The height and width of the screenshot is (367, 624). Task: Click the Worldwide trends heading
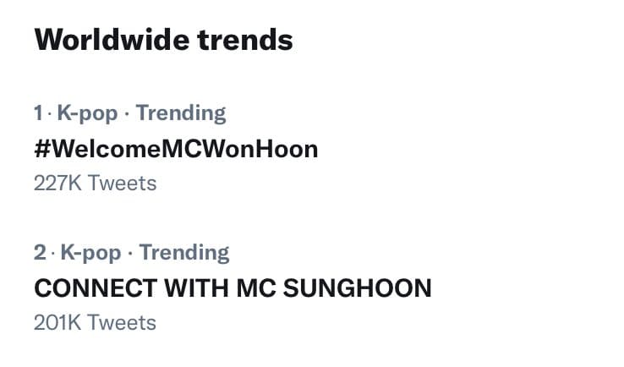[x=163, y=40]
